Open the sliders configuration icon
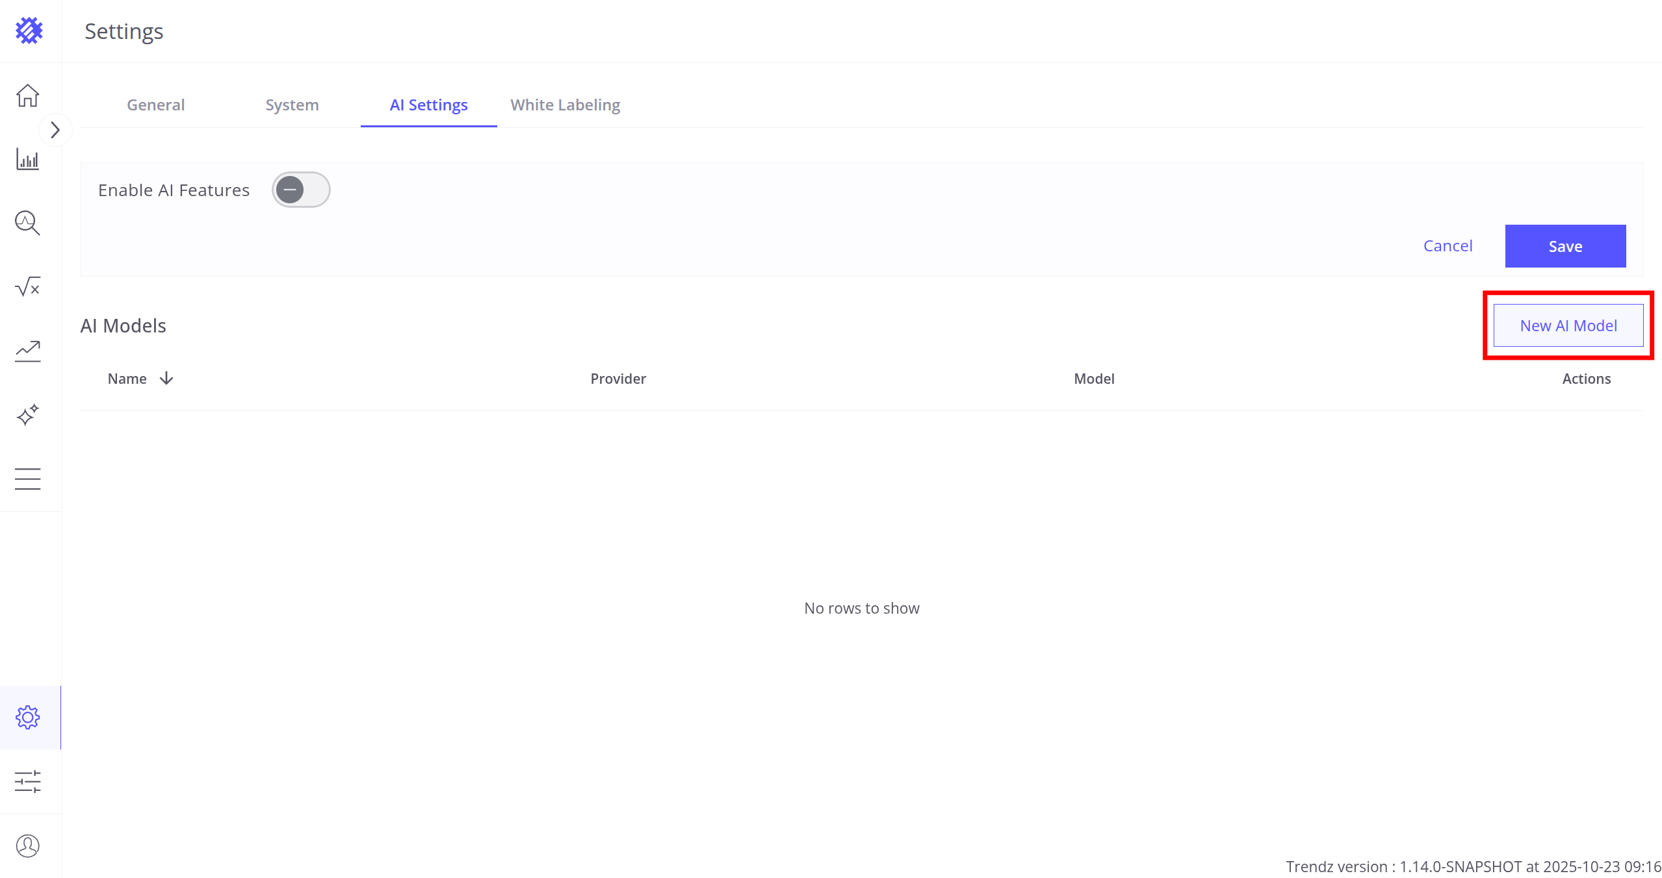The image size is (1662, 878). (x=27, y=781)
